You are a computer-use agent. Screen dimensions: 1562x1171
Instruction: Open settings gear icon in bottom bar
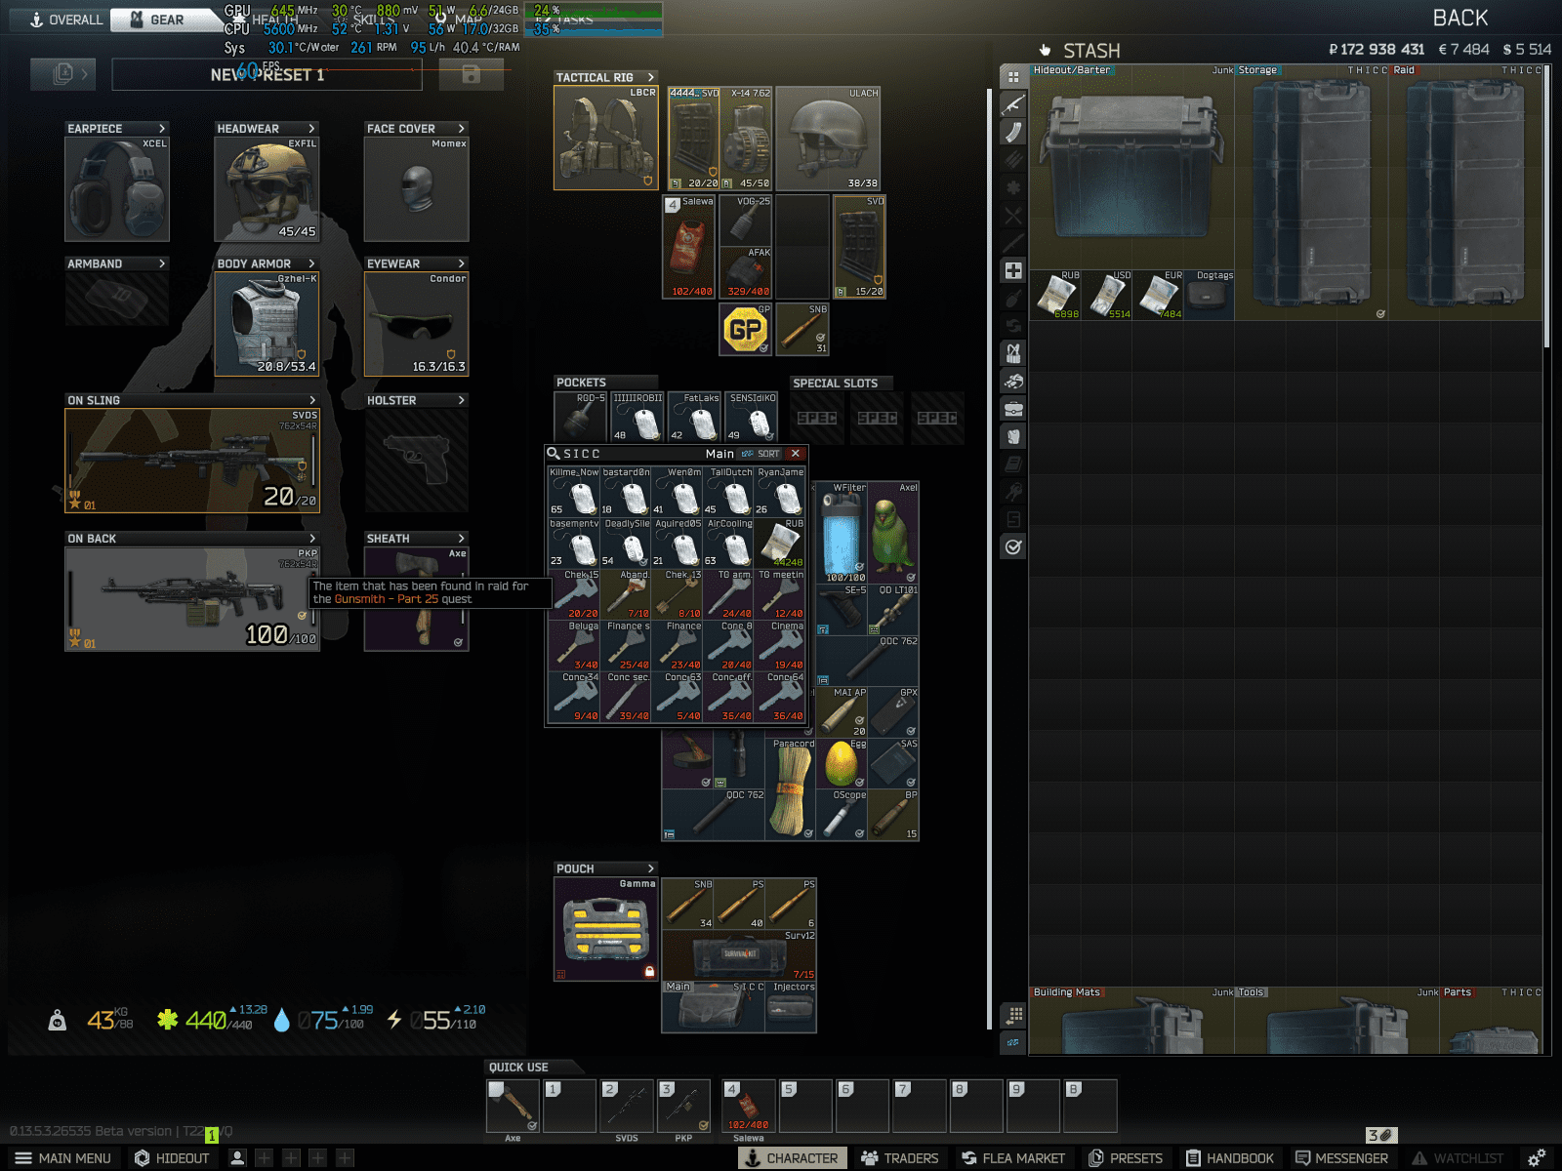coord(1537,1158)
